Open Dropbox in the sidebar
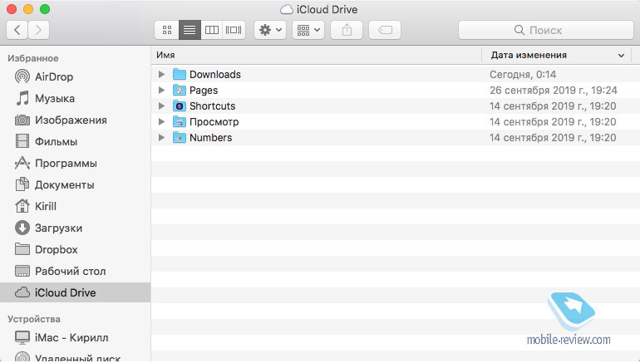Viewport: 640px width, 363px height. (76, 249)
